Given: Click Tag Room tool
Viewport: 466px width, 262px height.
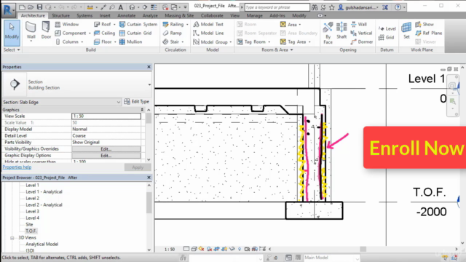Looking at the screenshot, I should 251,42.
